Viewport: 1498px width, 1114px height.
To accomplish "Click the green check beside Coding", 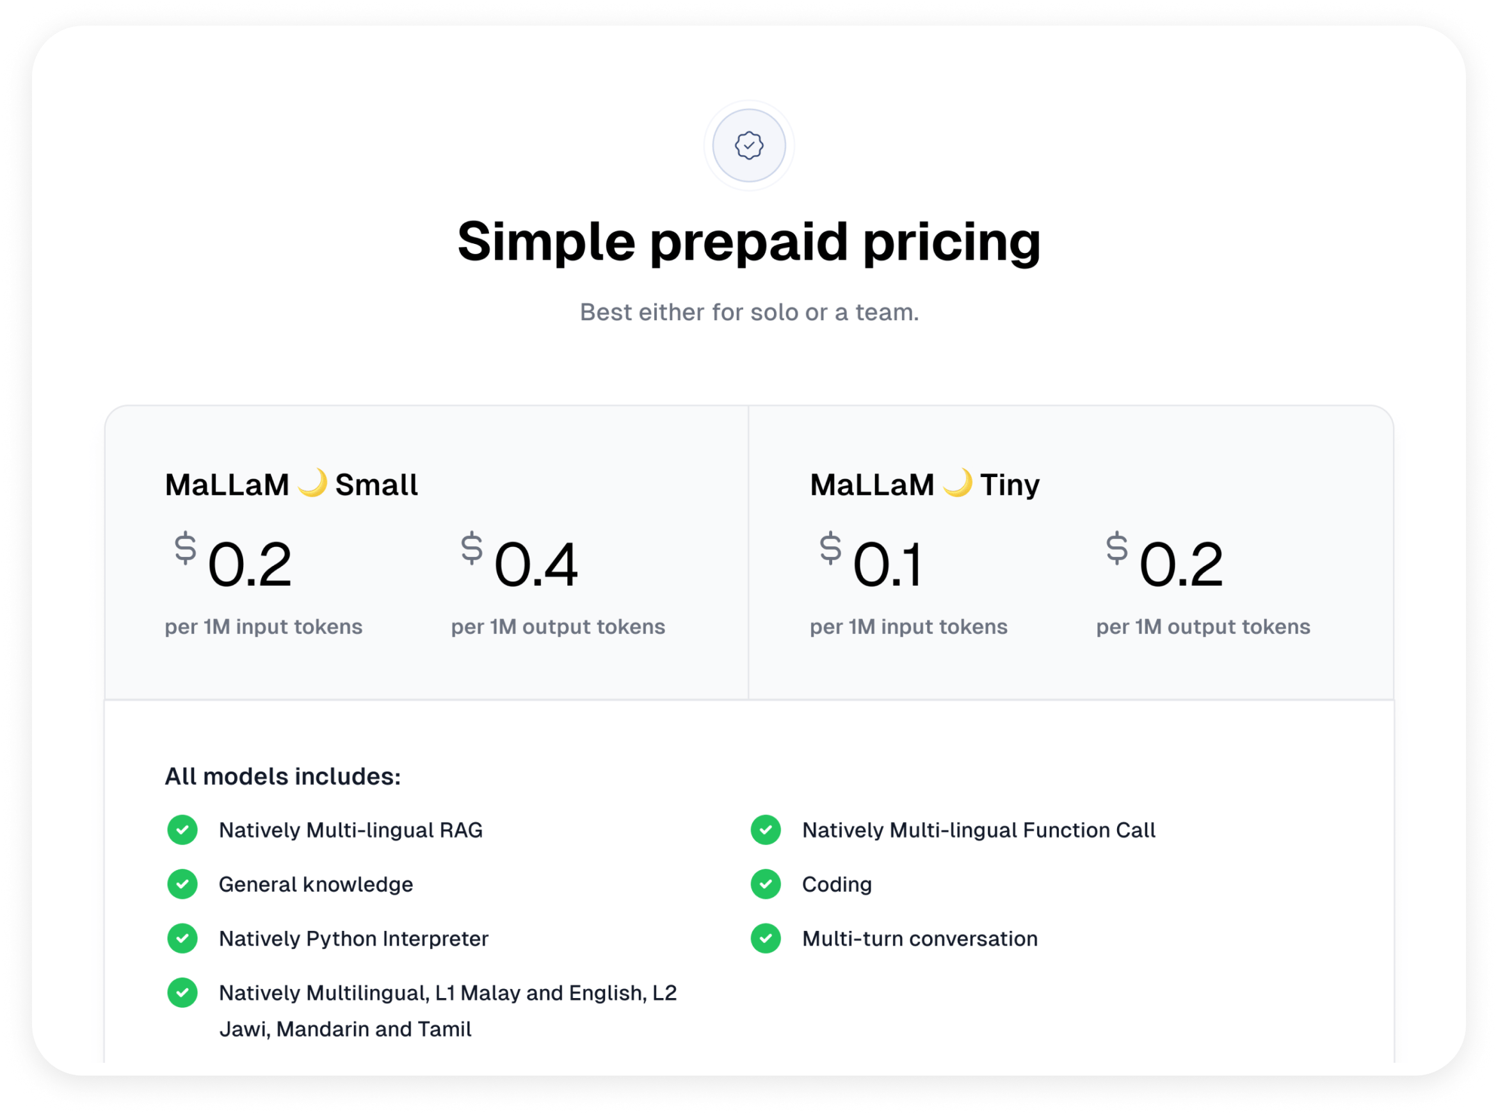I will (x=765, y=884).
